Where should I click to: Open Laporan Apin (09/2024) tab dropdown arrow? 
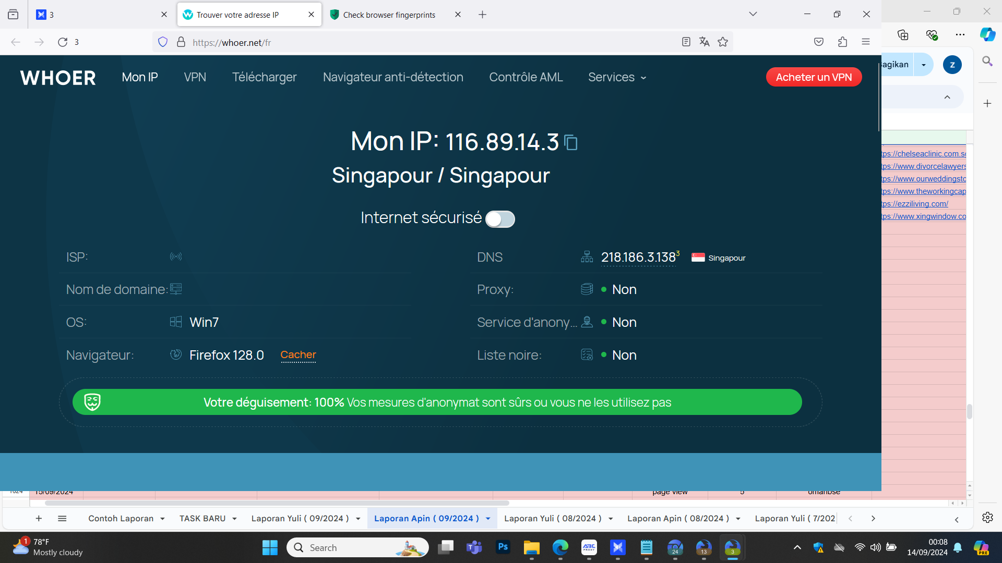488,519
